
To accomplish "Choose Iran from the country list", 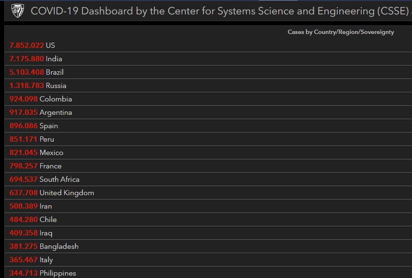I will tap(31, 206).
